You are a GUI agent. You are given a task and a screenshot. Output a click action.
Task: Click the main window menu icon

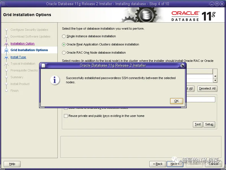4,4
